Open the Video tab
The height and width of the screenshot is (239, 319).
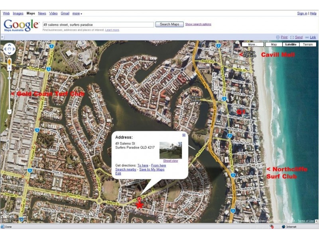click(x=53, y=14)
